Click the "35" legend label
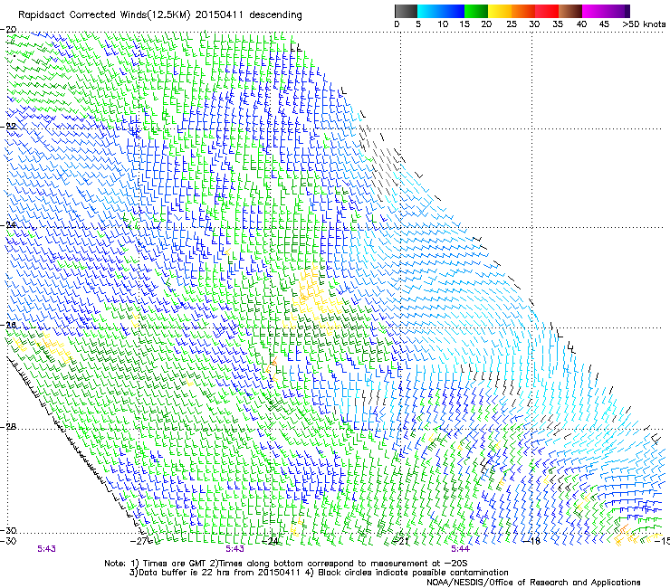Viewport: 670px width, 588px height. (x=558, y=24)
